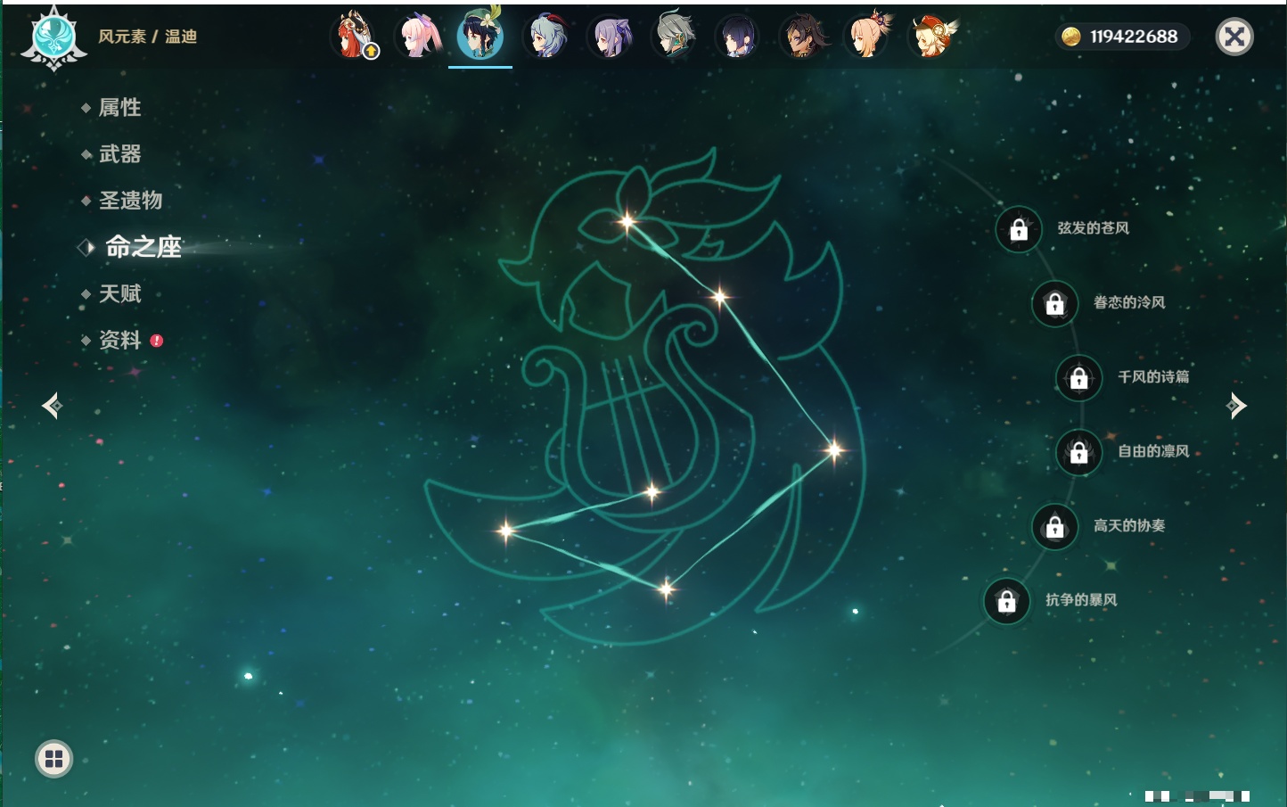The height and width of the screenshot is (807, 1287).
Task: Open the grid menu button
Action: [x=53, y=759]
